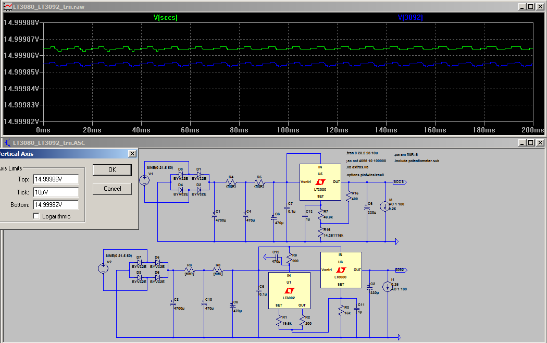This screenshot has height=343, width=547.
Task: Click the waveform window icon in the .raw title bar
Action: [x=7, y=7]
